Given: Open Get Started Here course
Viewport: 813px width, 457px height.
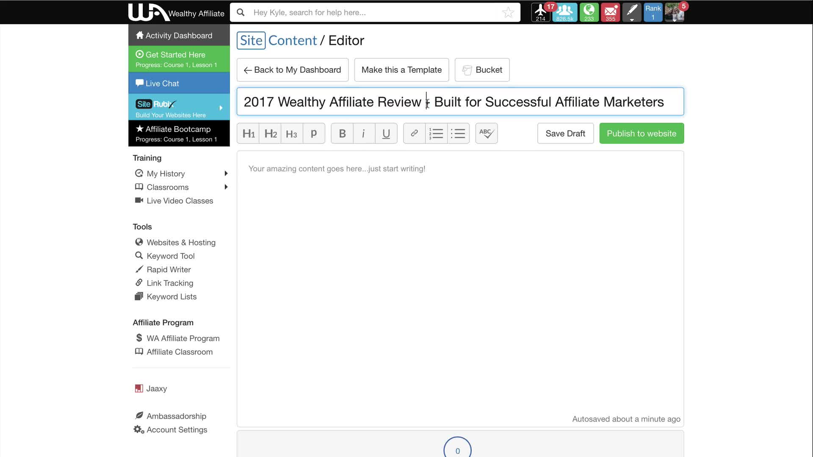Looking at the screenshot, I should [x=179, y=59].
